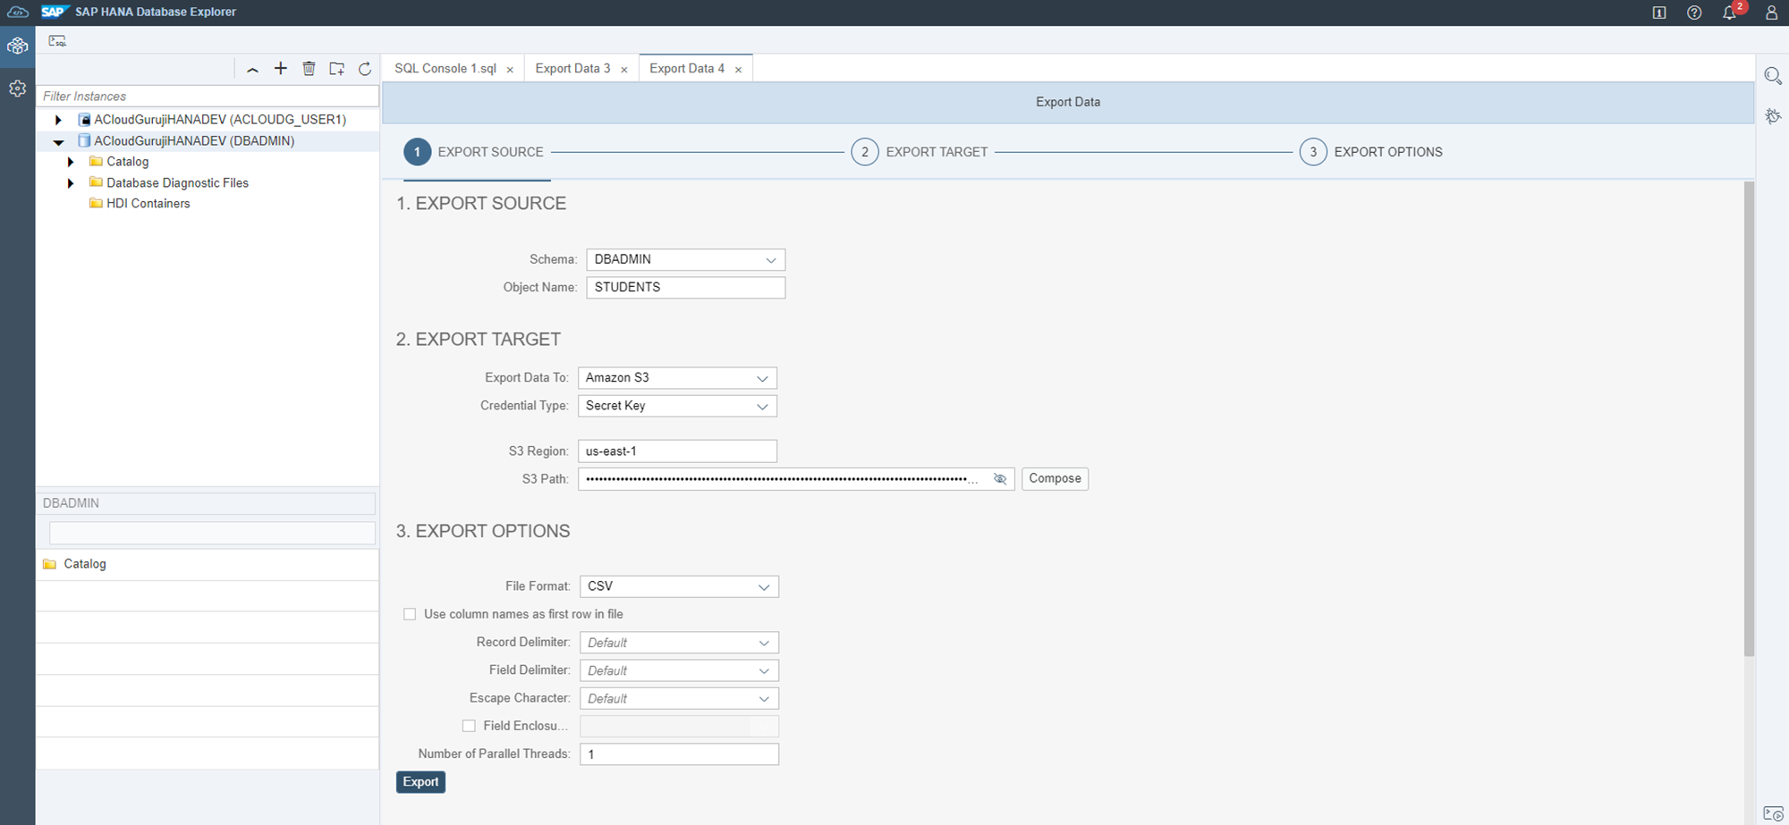Open the help question mark icon
The width and height of the screenshot is (1789, 825).
[1694, 13]
